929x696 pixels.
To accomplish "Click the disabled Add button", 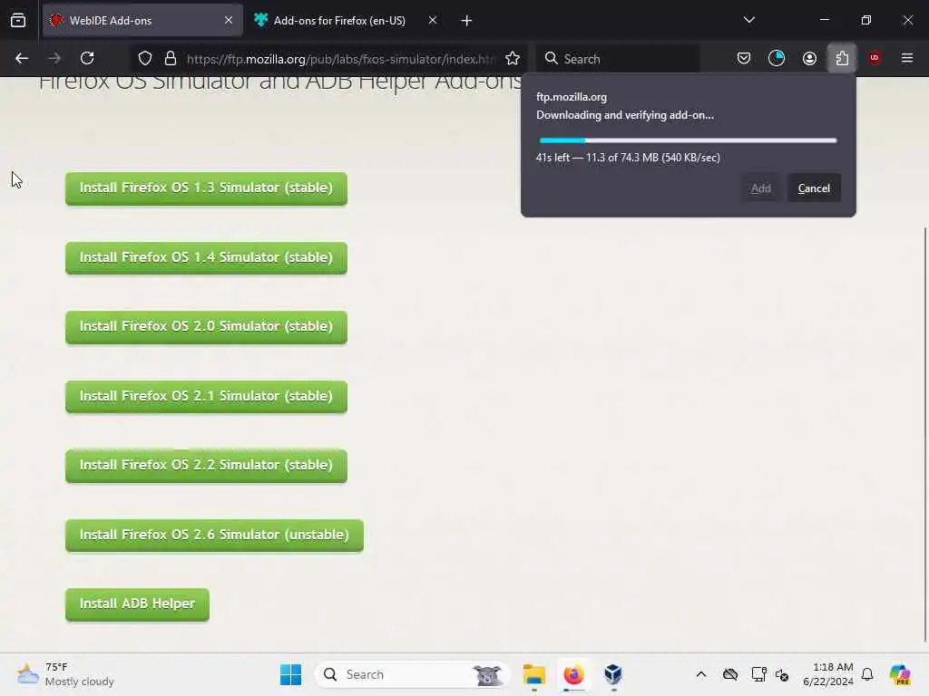I will (761, 188).
